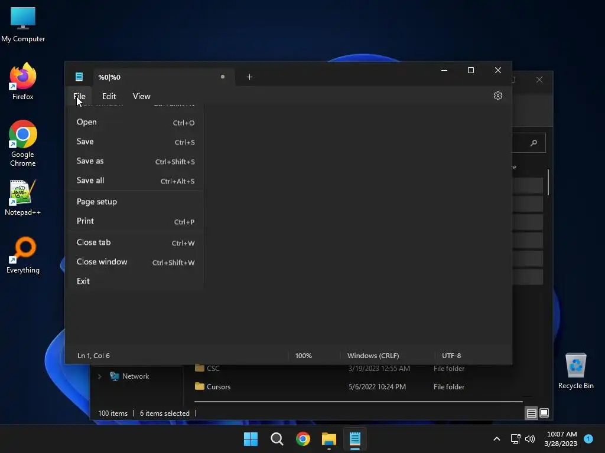Close the %0|%0 tab unsaved dot

coord(223,77)
